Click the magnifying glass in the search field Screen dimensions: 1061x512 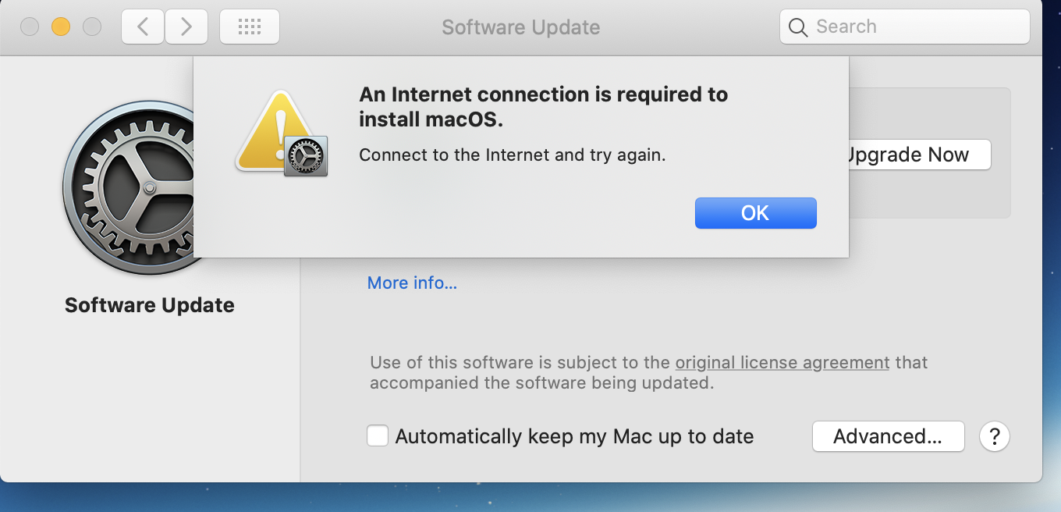tap(797, 26)
